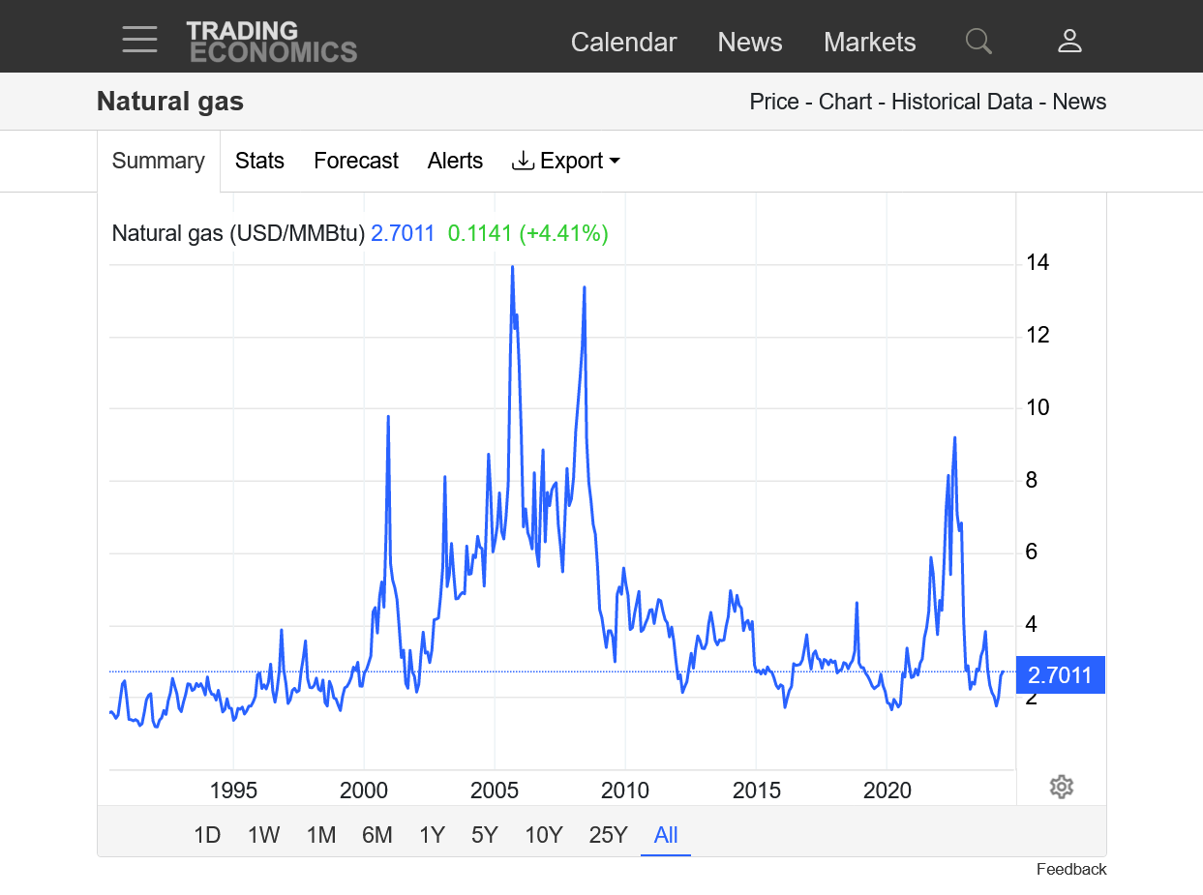Open News in top navigation

(749, 43)
